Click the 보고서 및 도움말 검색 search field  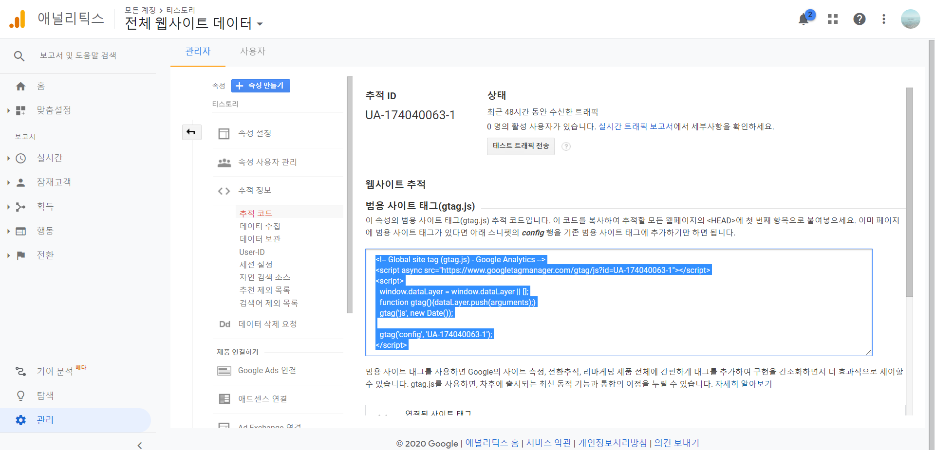click(78, 56)
